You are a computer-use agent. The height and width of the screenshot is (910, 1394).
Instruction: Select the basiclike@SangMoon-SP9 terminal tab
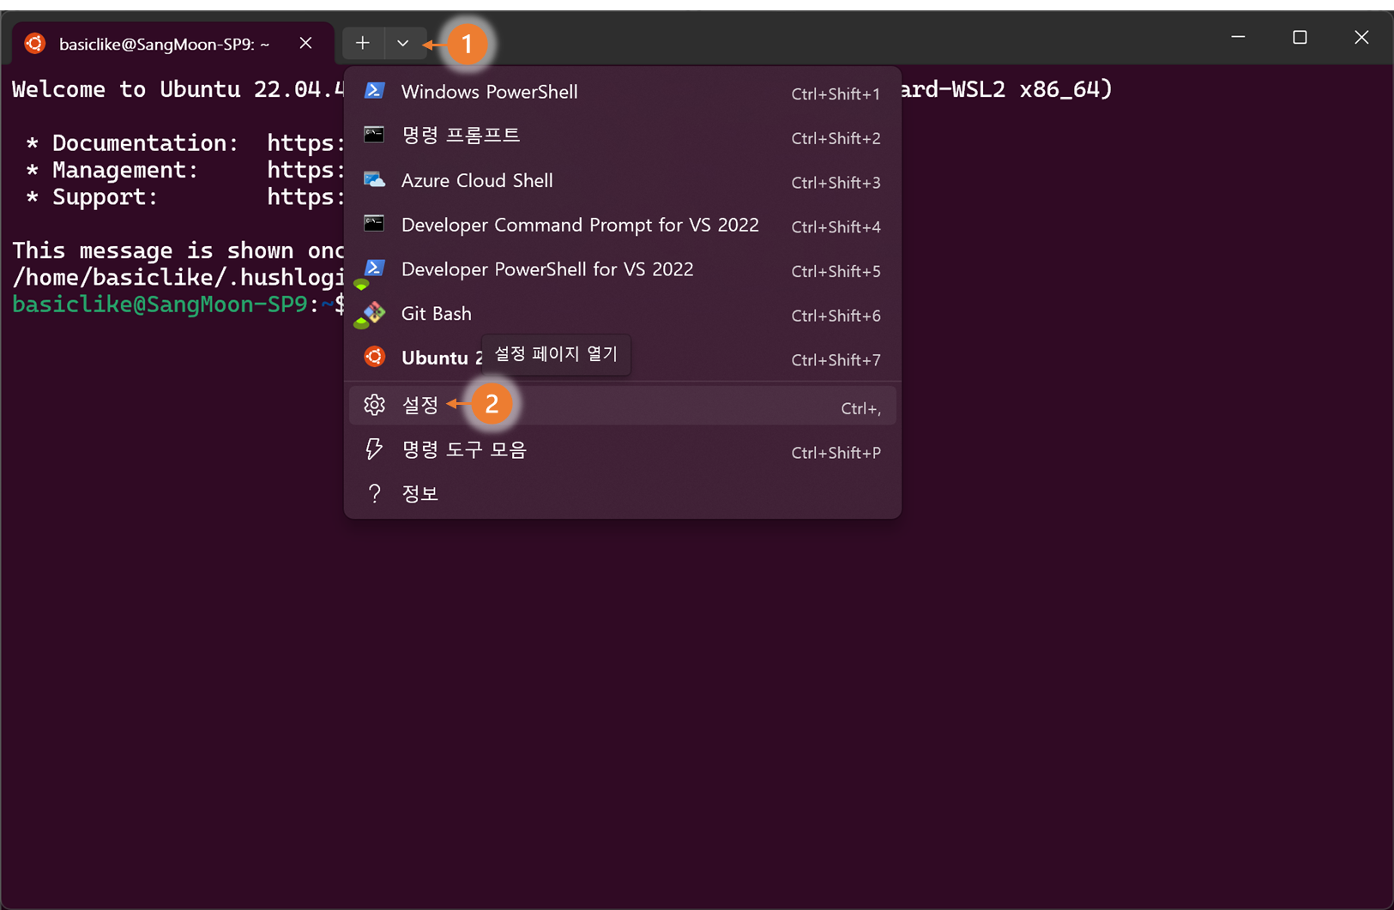(x=172, y=44)
